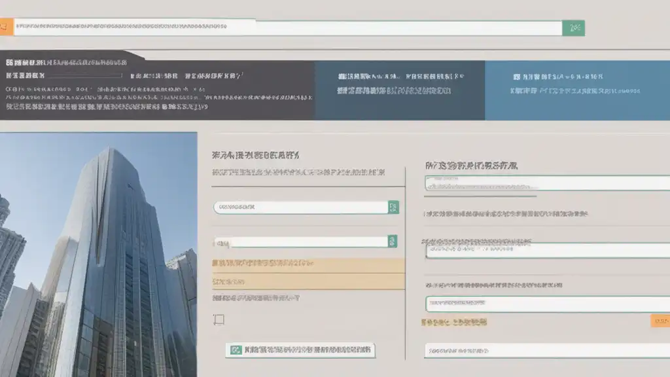
Task: Open the right light-blue header section
Action: click(577, 90)
